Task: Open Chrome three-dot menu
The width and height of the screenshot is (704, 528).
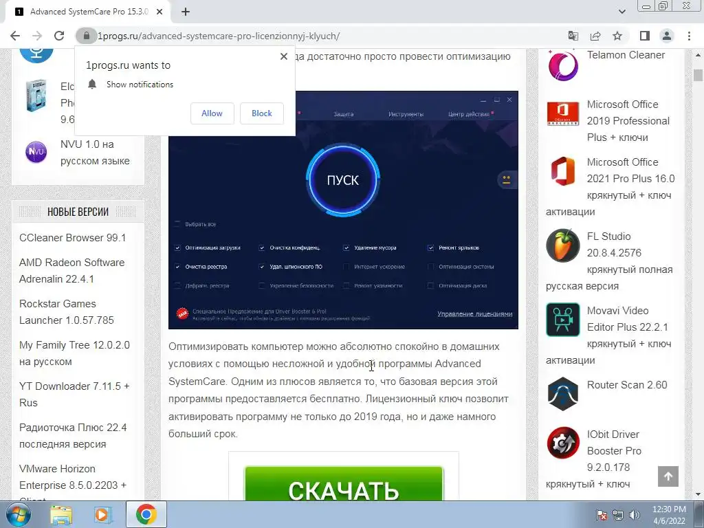Action: (689, 36)
